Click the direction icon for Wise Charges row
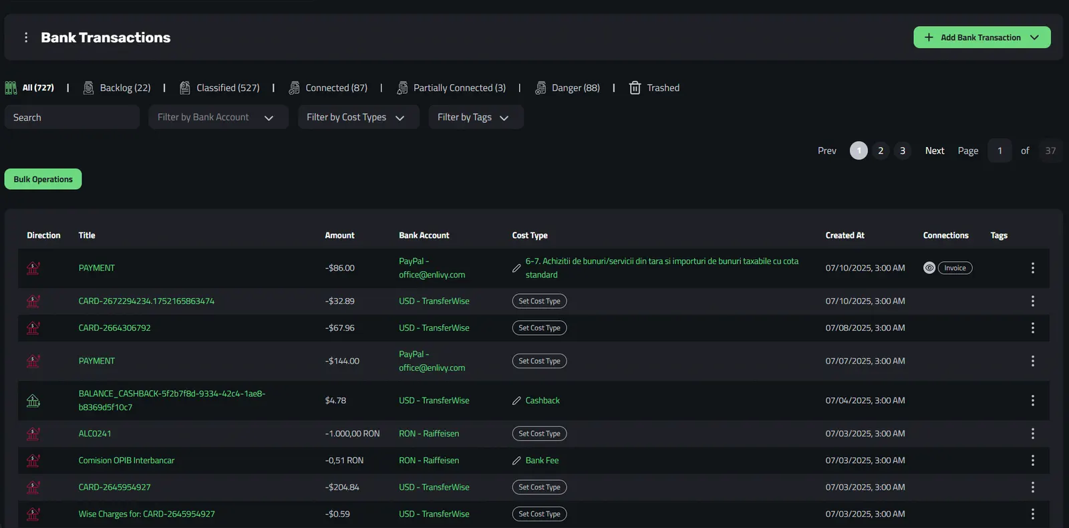This screenshot has height=528, width=1069. pyautogui.click(x=33, y=514)
